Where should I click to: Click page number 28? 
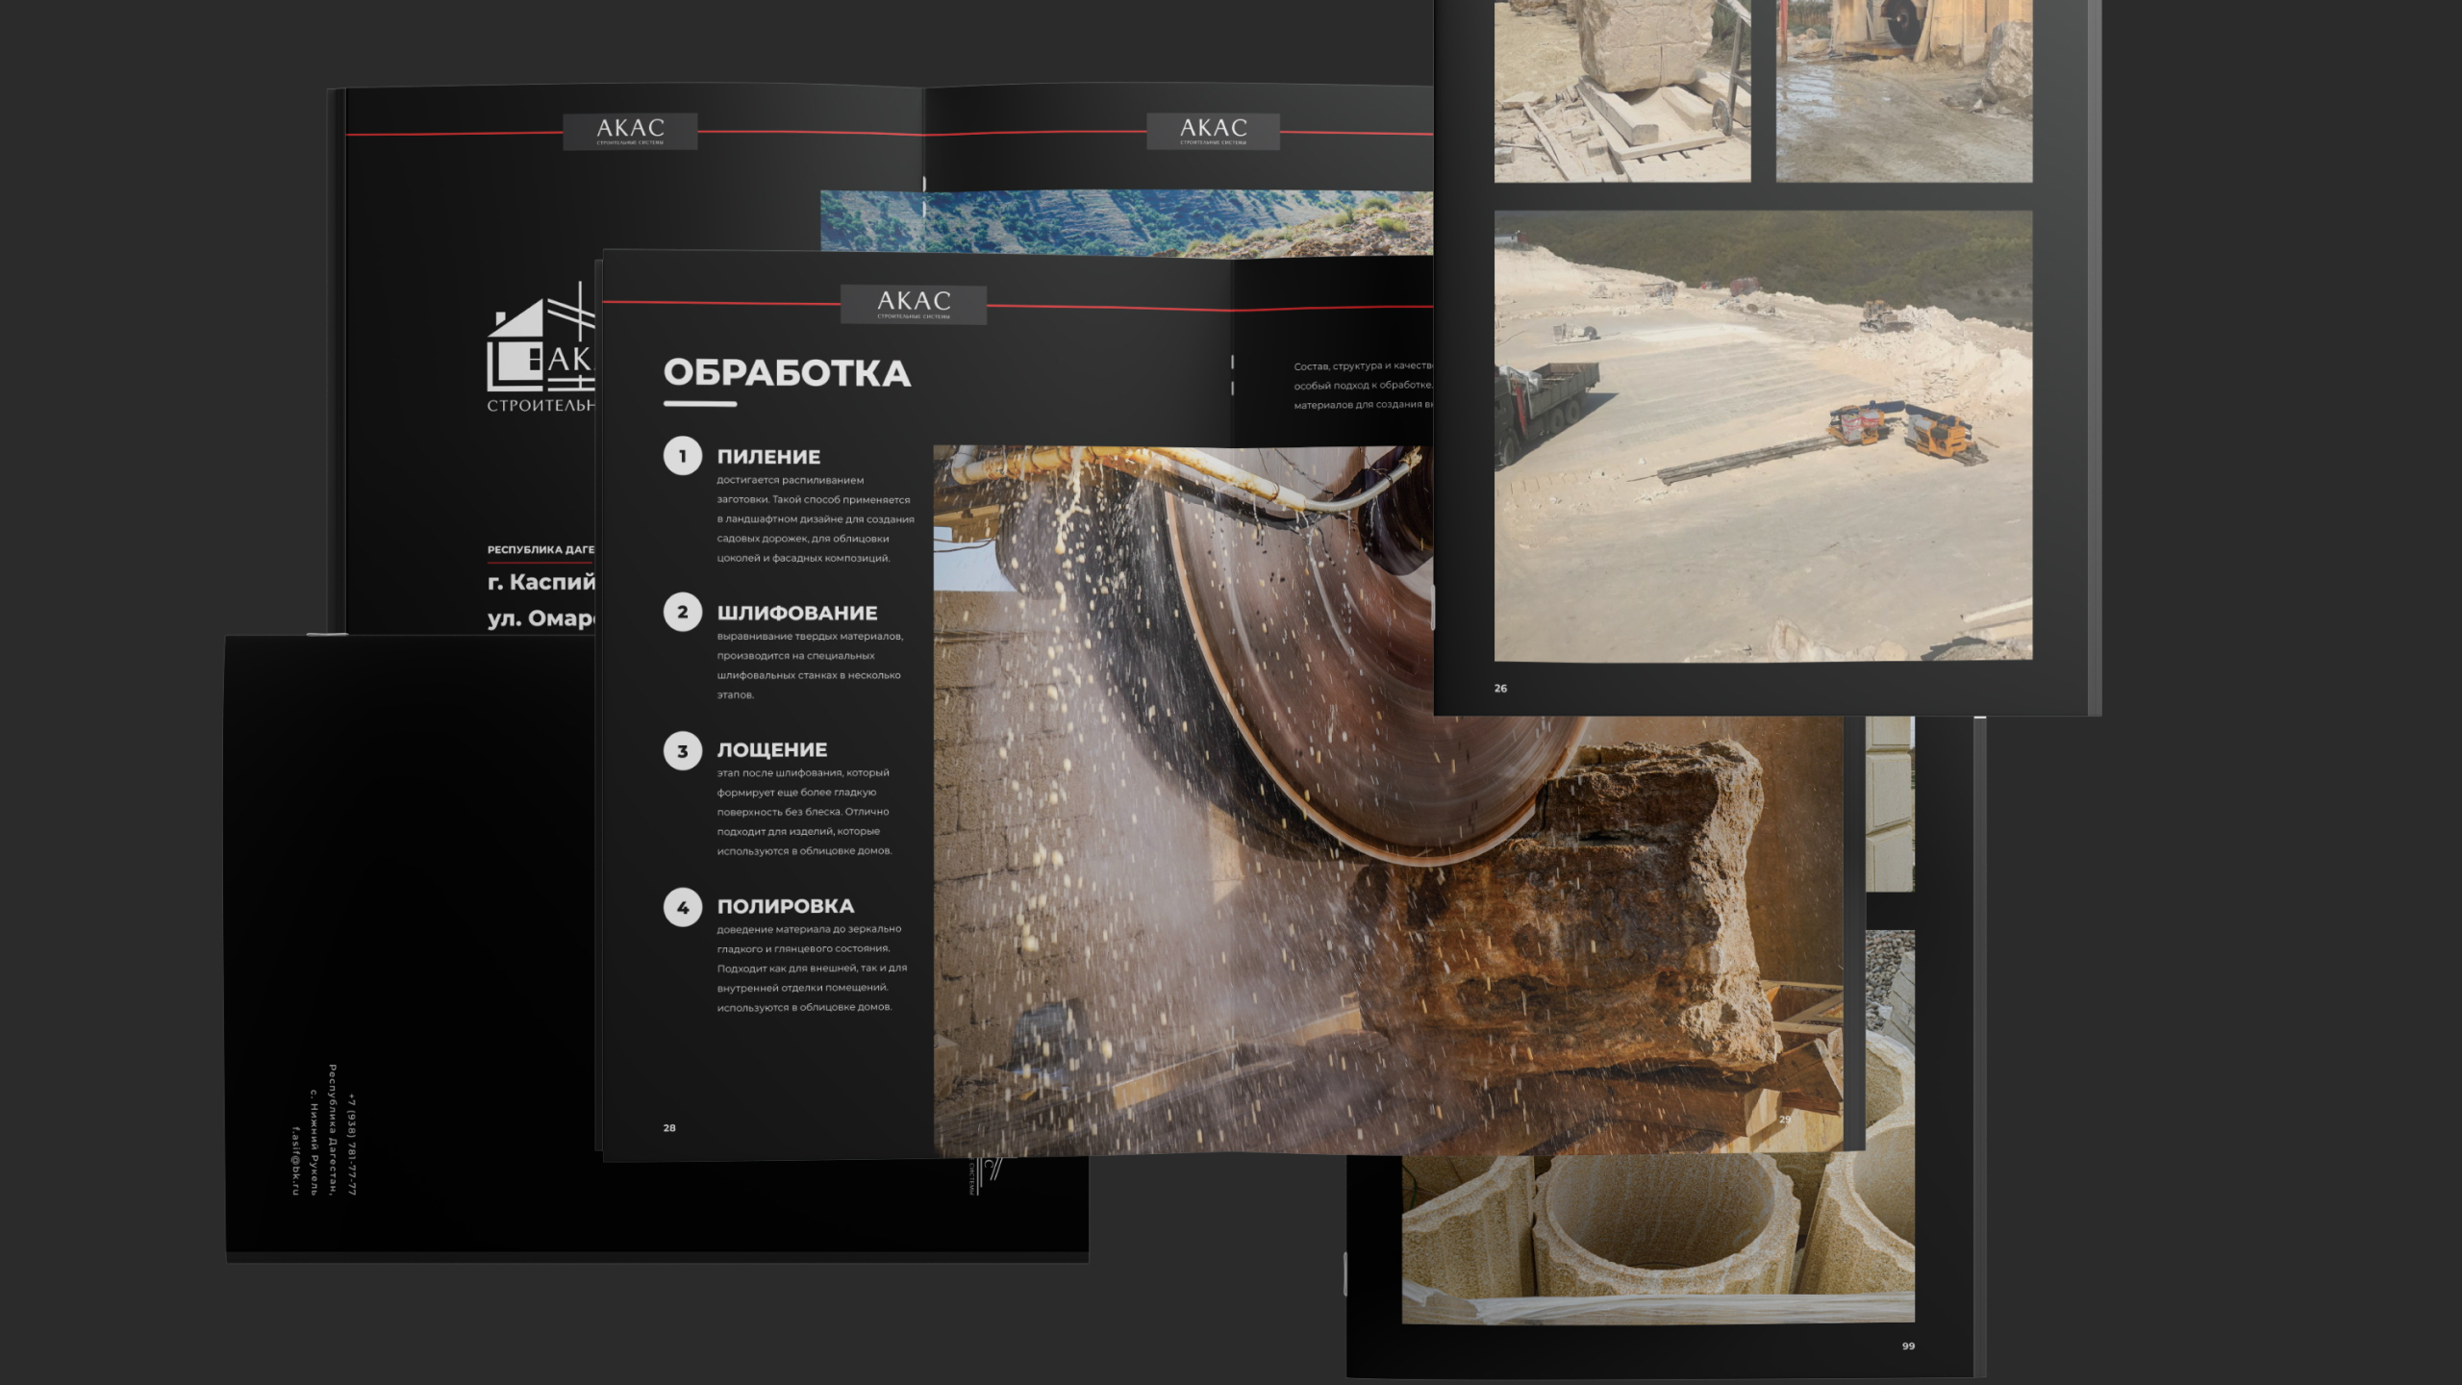click(669, 1128)
